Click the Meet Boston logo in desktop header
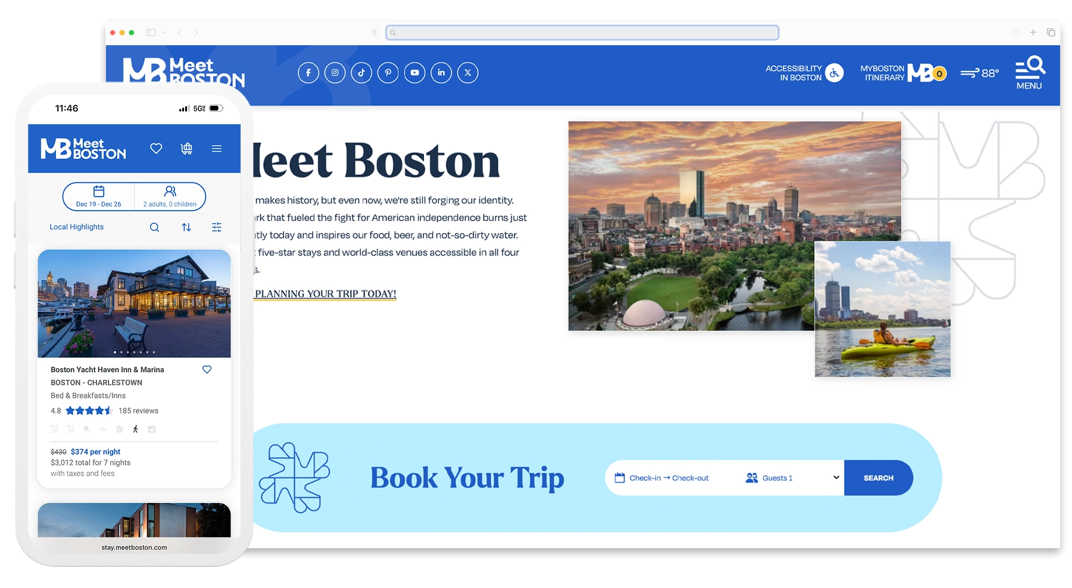 [183, 71]
